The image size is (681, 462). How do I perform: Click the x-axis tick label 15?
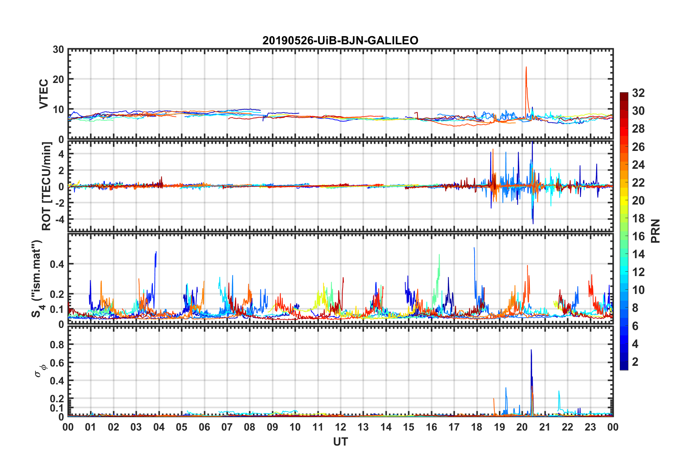click(409, 427)
